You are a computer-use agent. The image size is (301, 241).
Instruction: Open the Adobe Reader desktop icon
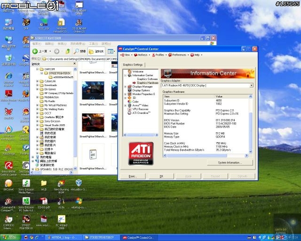[8, 94]
